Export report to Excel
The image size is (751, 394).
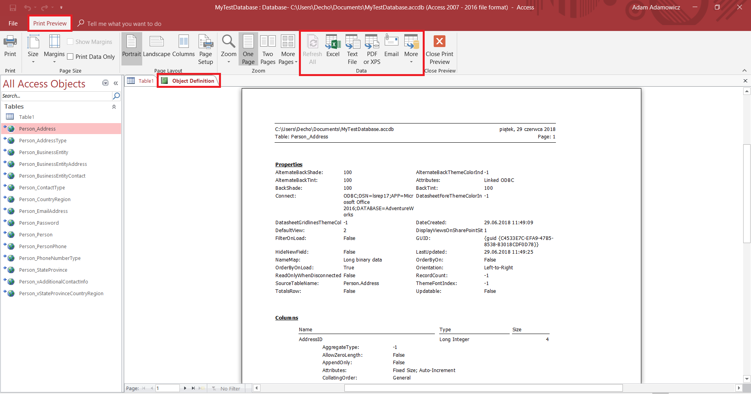point(333,46)
